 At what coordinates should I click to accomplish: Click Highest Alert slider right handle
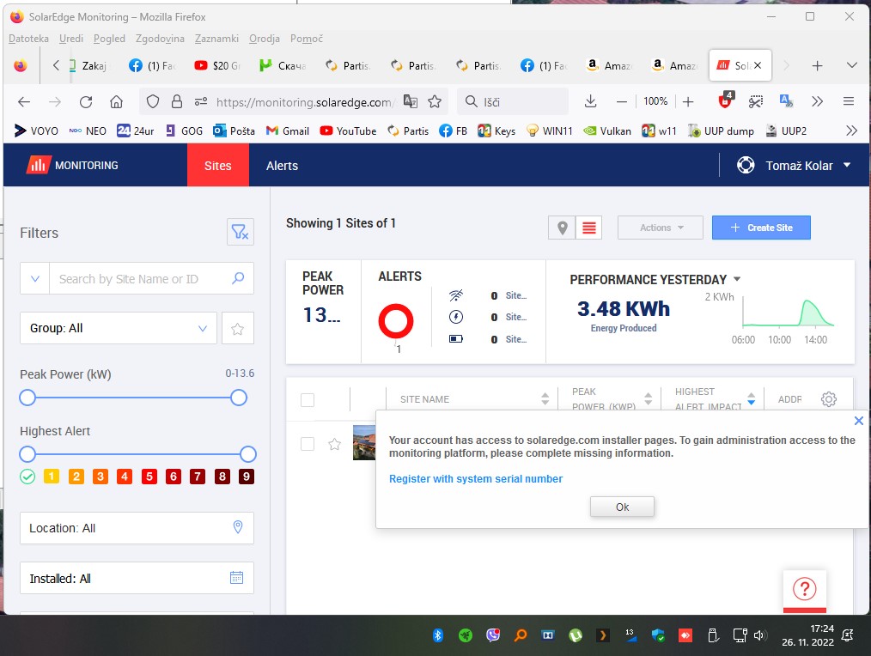tap(248, 454)
